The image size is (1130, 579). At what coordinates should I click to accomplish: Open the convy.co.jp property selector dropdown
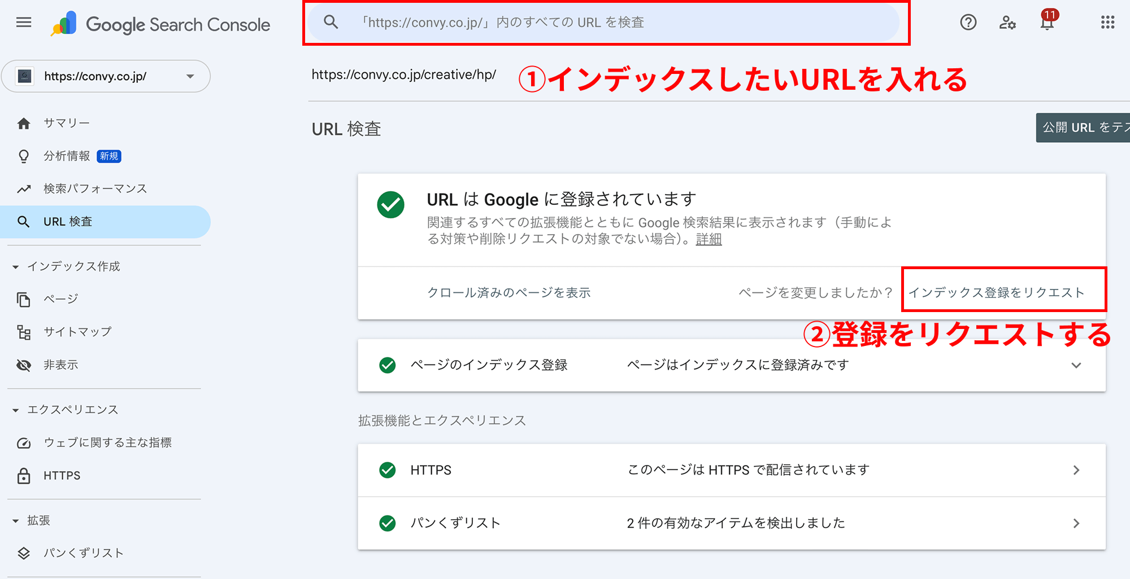pyautogui.click(x=190, y=76)
